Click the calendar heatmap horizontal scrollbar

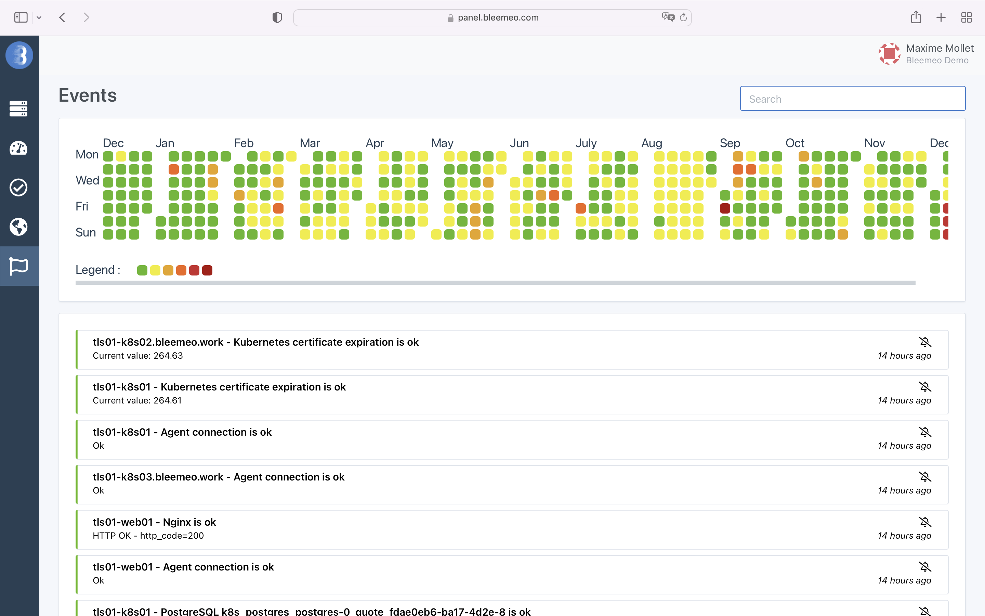pyautogui.click(x=495, y=282)
